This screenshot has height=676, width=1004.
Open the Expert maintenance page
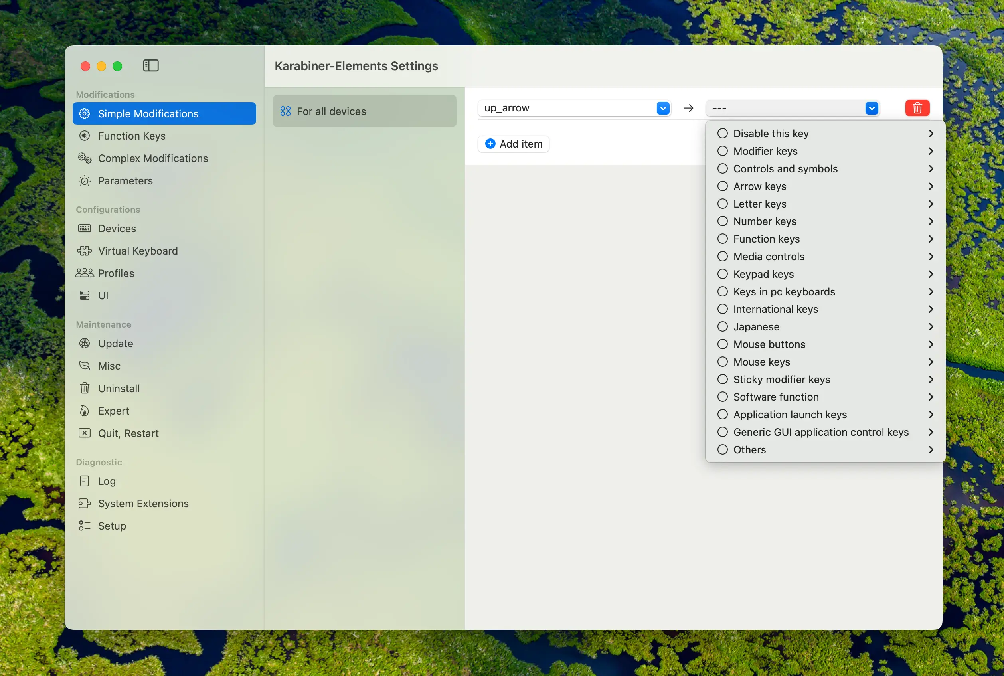(x=164, y=410)
